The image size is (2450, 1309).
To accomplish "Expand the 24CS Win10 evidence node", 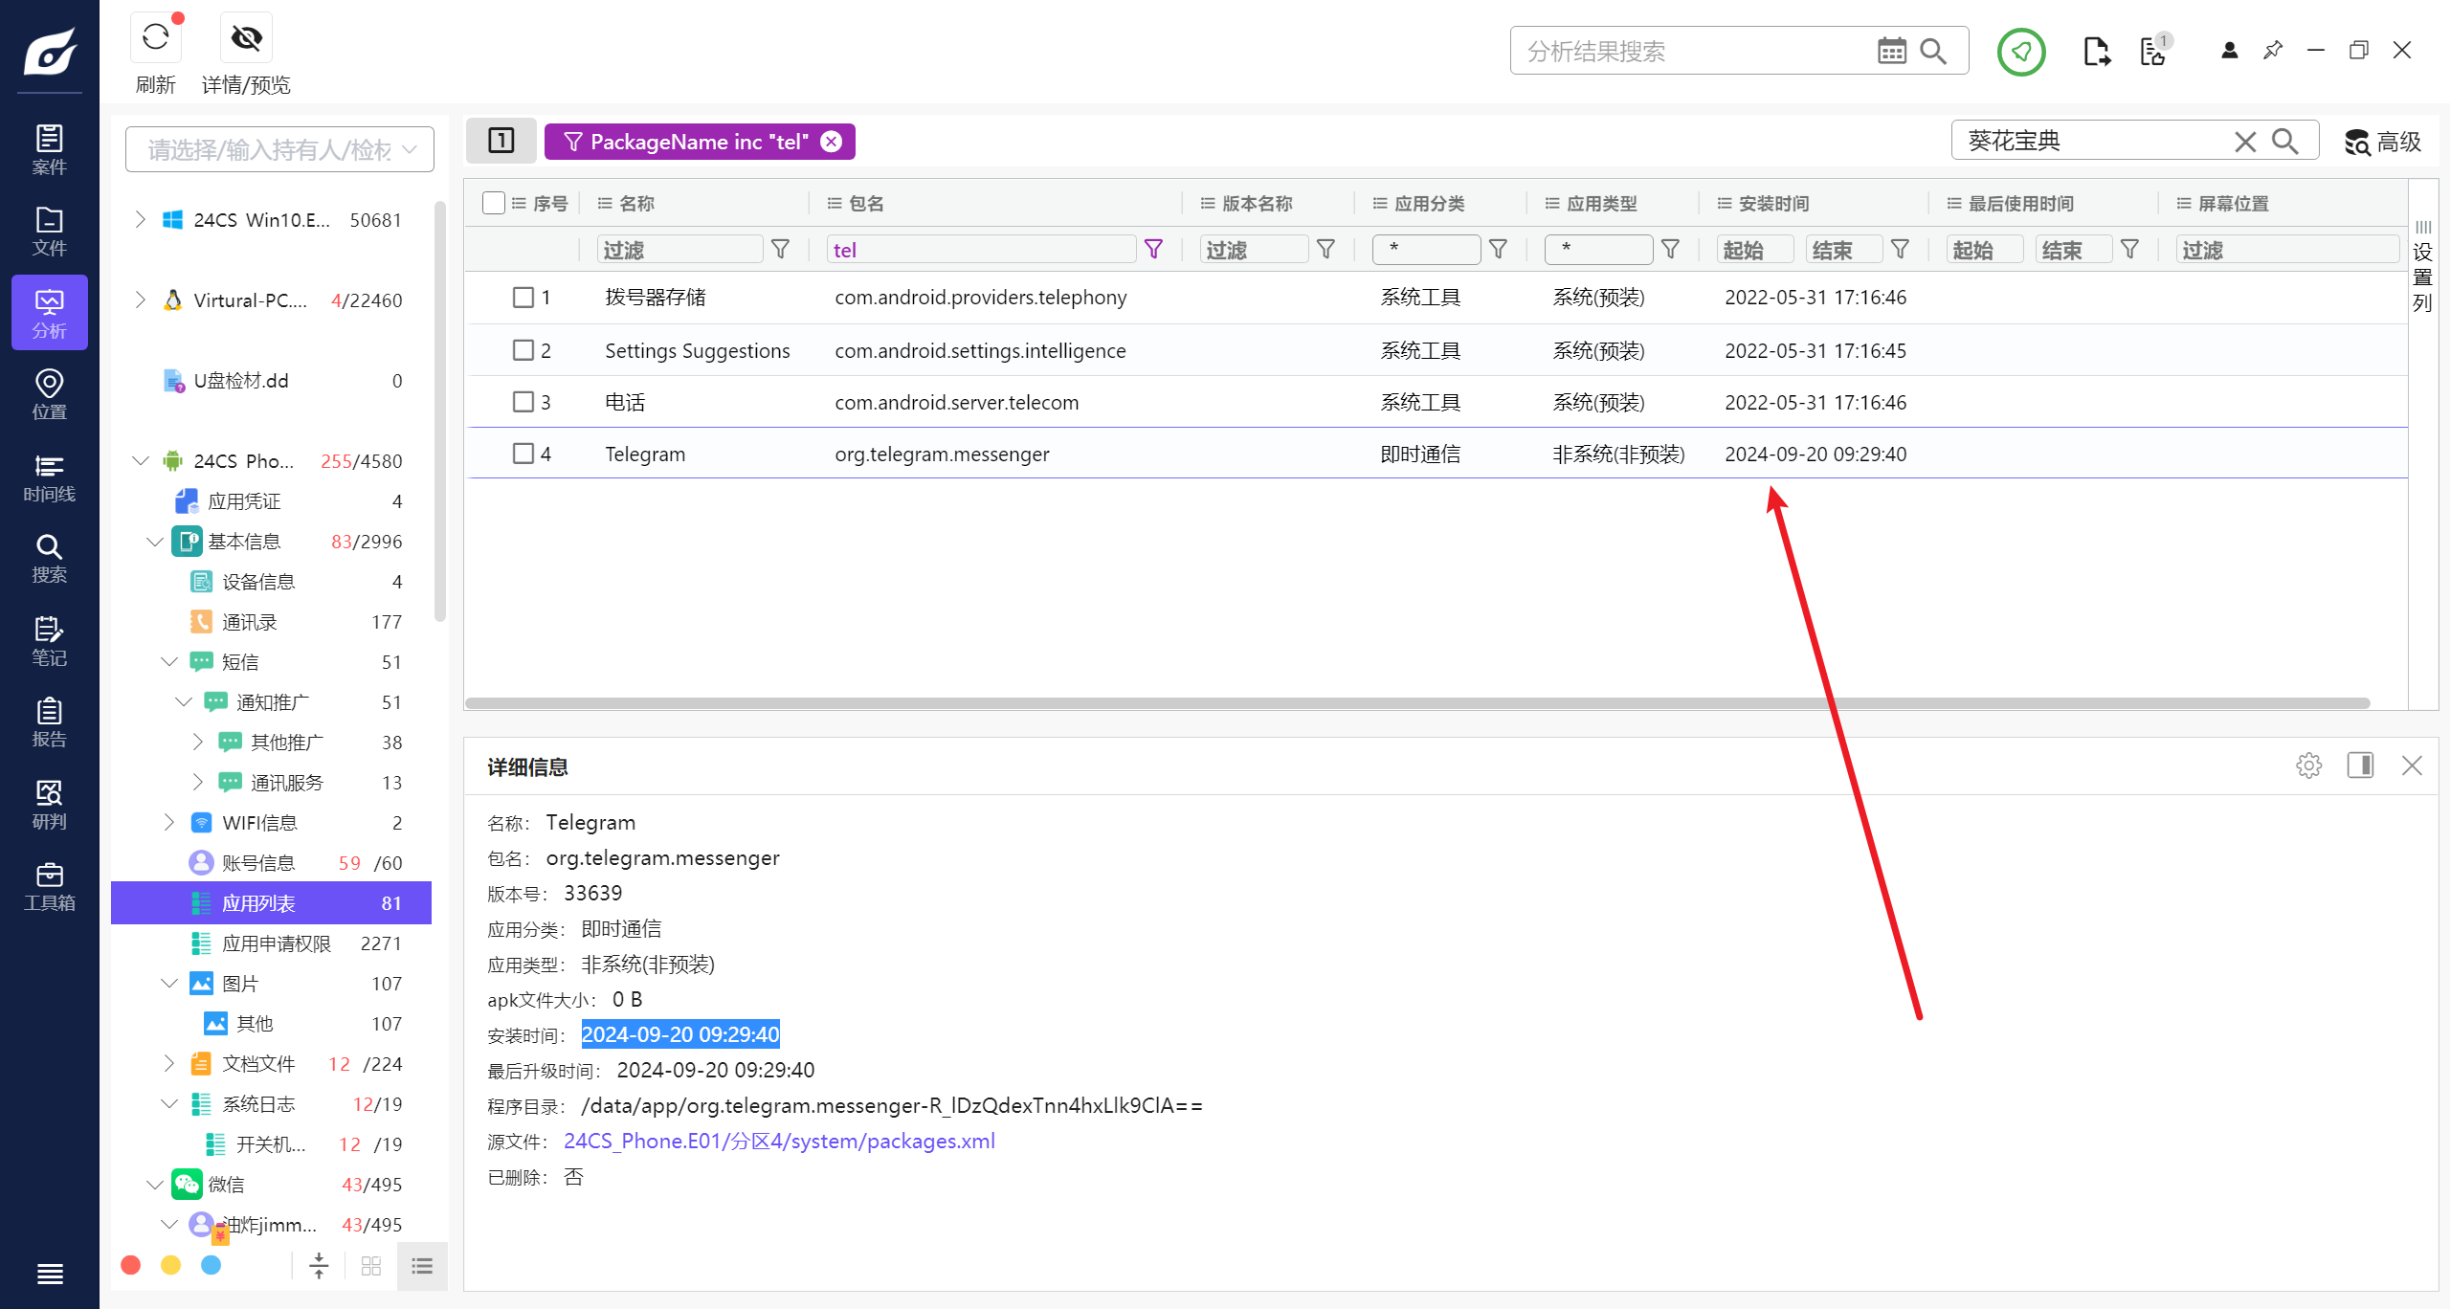I will [141, 220].
